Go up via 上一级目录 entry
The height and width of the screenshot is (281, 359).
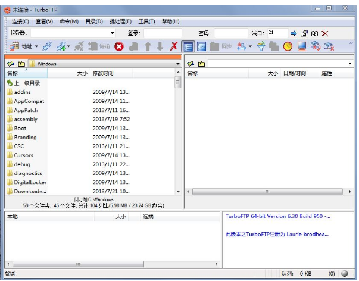[x=23, y=83]
